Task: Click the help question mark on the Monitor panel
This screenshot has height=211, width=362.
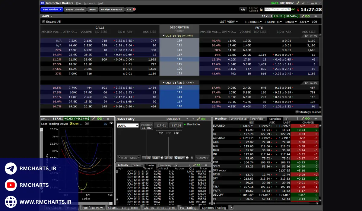Action: (x=297, y=118)
